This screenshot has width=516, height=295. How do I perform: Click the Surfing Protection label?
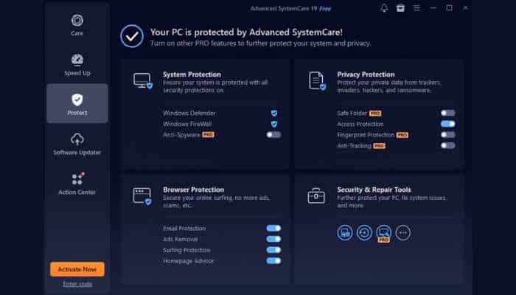pos(186,250)
